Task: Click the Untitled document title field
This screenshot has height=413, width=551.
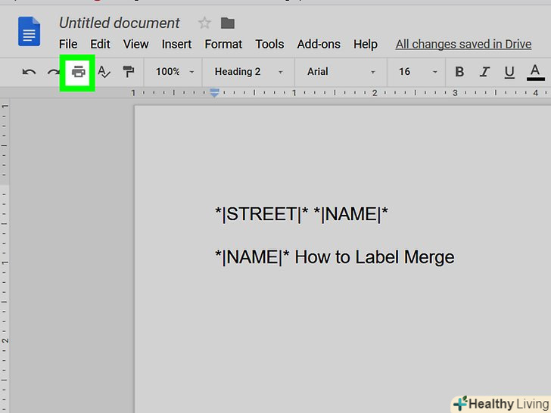Action: [120, 23]
